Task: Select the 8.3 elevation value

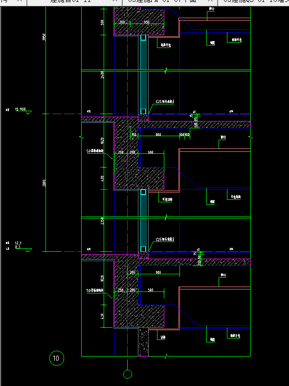Action: [x=18, y=247]
